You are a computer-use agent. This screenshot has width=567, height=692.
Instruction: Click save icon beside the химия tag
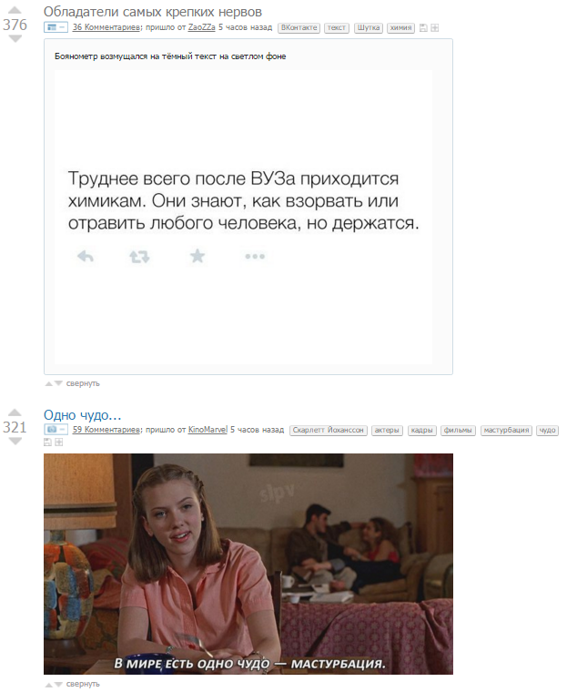tap(423, 28)
